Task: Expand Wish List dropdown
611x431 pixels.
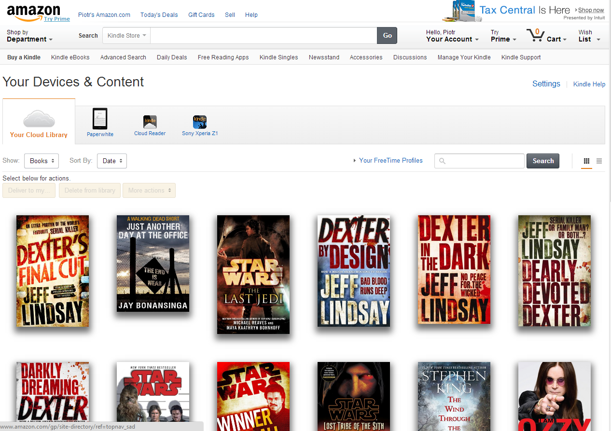Action: coord(589,36)
